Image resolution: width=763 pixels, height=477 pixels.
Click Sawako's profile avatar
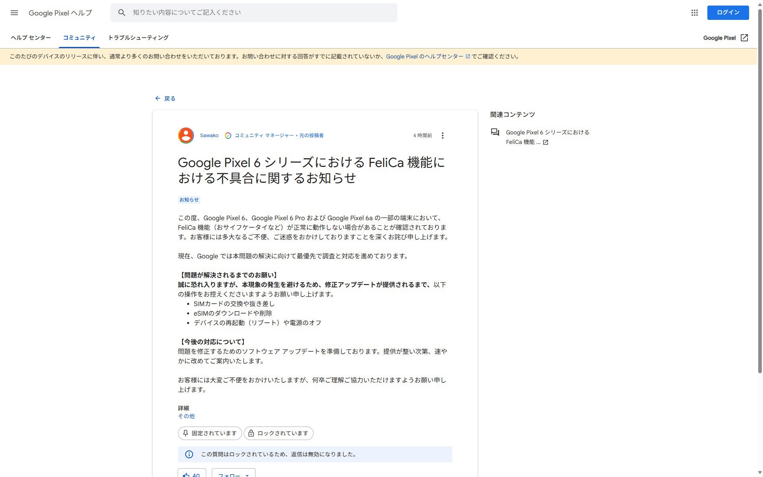click(186, 136)
